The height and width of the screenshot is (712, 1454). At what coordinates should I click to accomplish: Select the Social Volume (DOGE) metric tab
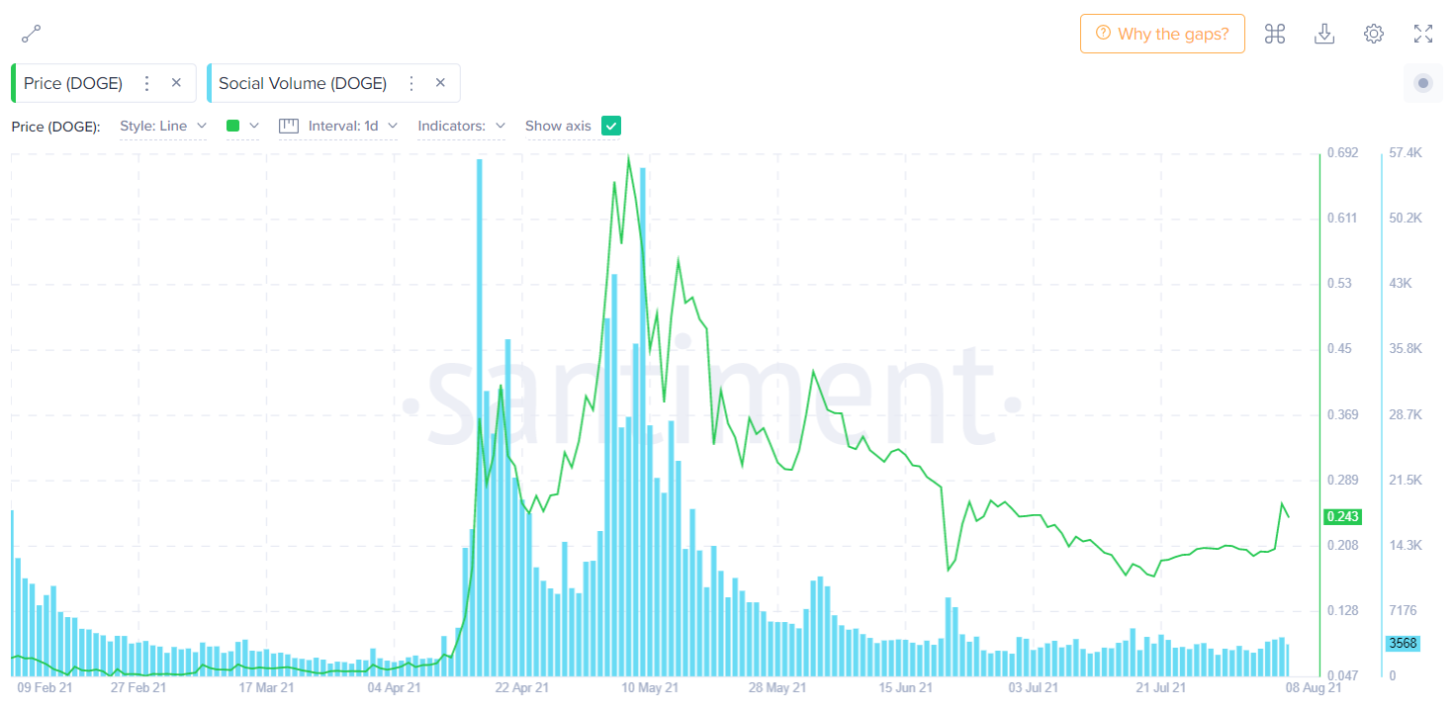(x=303, y=83)
